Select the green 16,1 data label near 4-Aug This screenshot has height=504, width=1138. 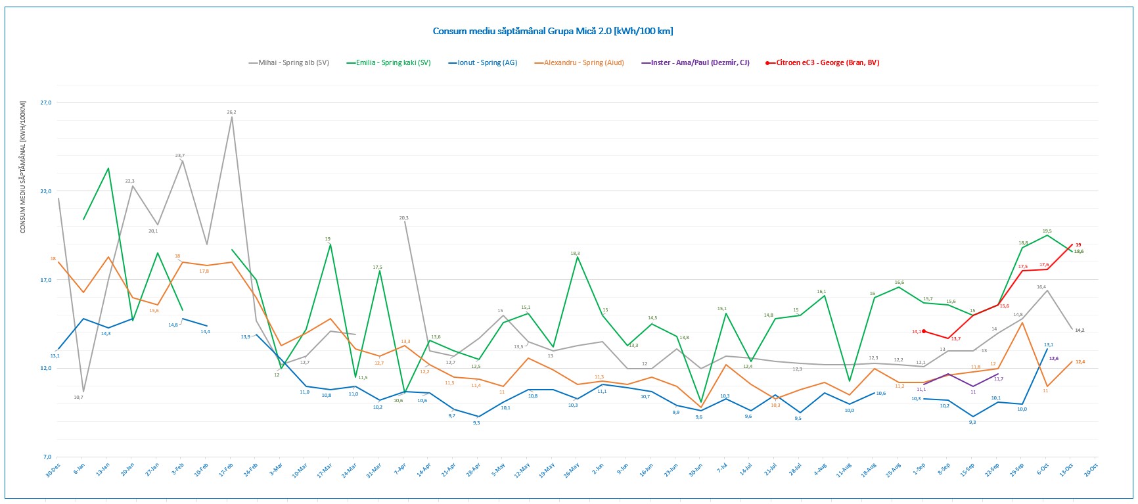(x=821, y=291)
